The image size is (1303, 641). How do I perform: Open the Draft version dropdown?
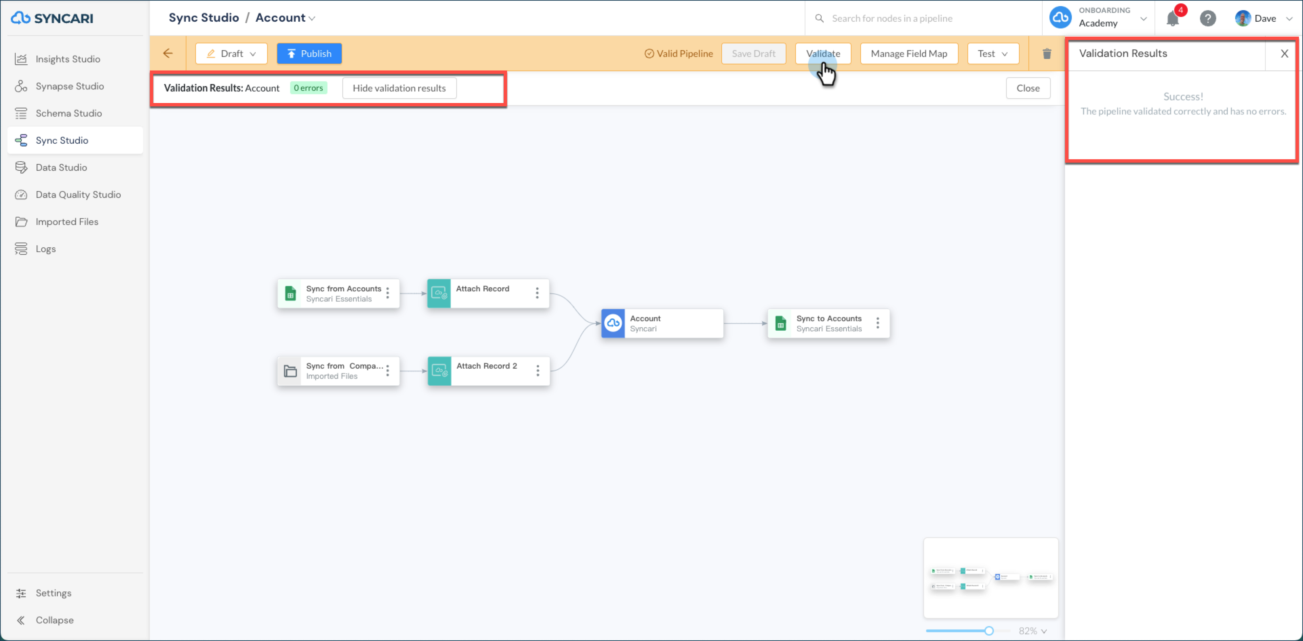point(232,54)
